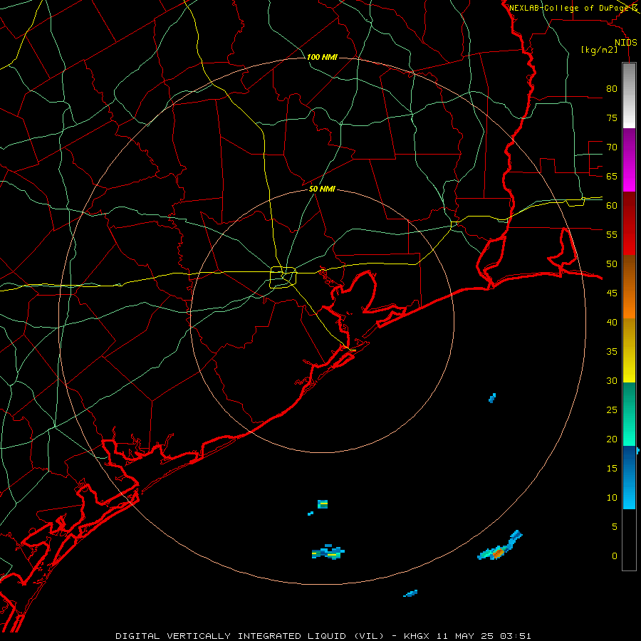Click the '15' value on the color scale

coord(612,469)
